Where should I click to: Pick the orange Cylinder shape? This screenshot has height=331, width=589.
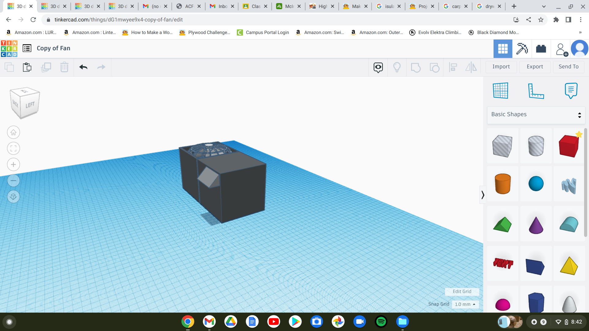(x=502, y=184)
